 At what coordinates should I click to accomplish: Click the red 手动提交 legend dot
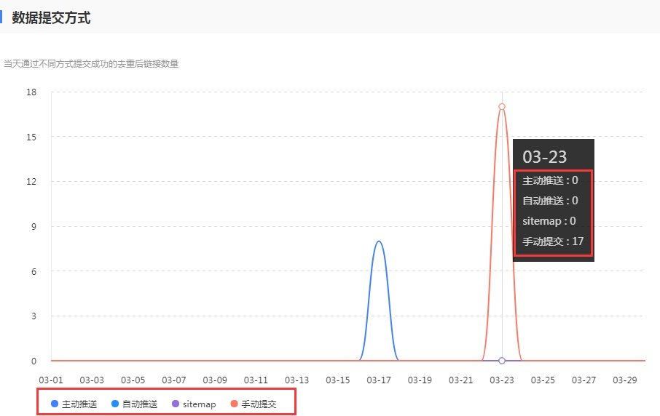pyautogui.click(x=234, y=404)
